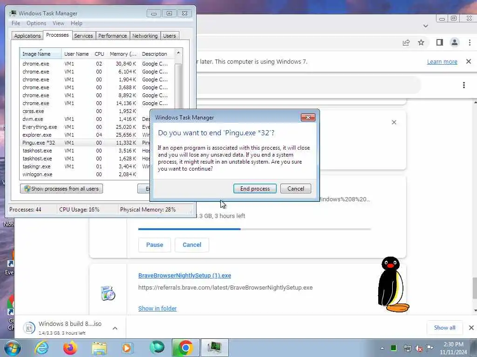
Task: Click the Brave setup installer file icon
Action: 108,293
